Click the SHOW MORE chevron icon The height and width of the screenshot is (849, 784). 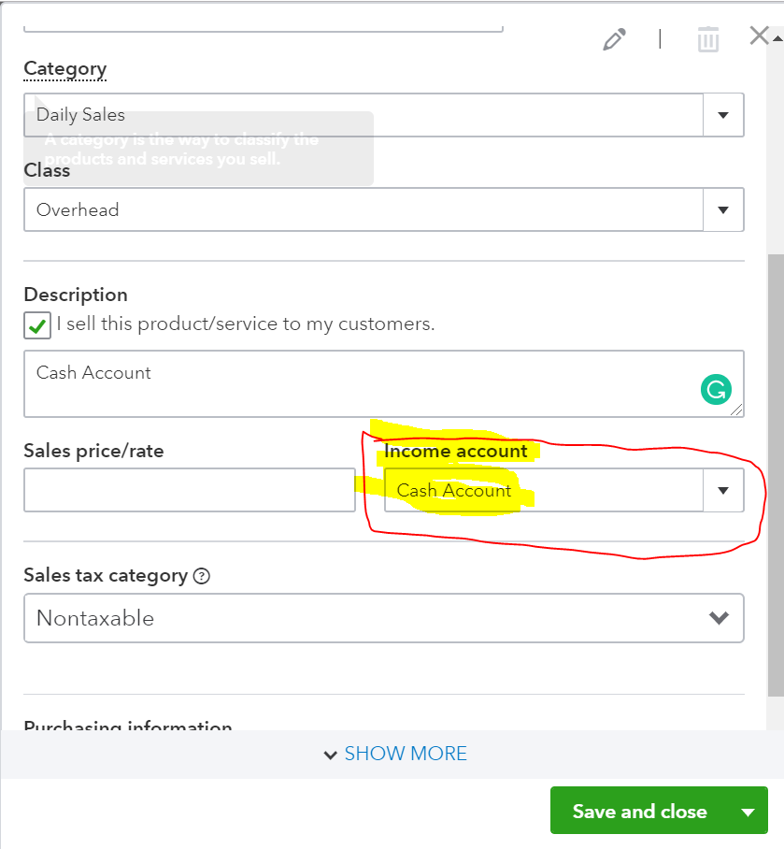pos(330,755)
